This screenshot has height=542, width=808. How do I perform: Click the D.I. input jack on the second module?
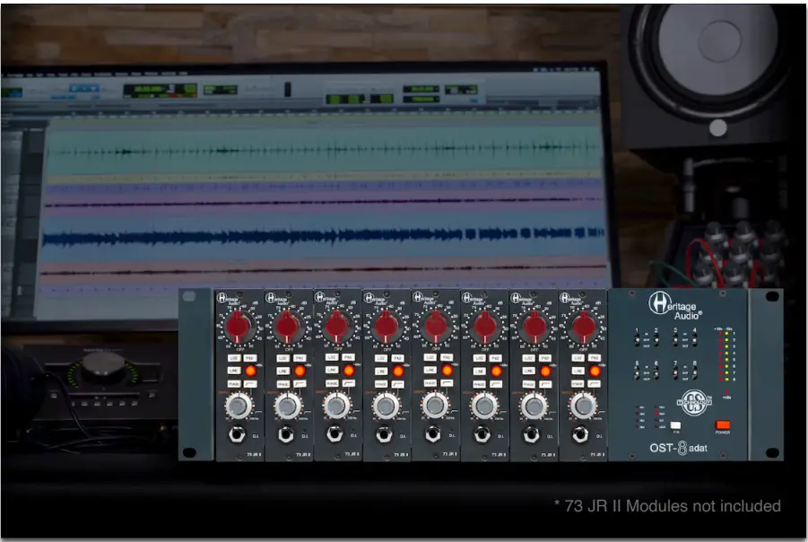tap(286, 434)
